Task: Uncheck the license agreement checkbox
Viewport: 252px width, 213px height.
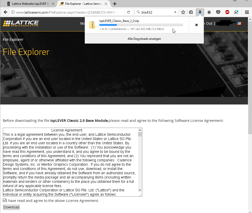Action: click(5, 200)
